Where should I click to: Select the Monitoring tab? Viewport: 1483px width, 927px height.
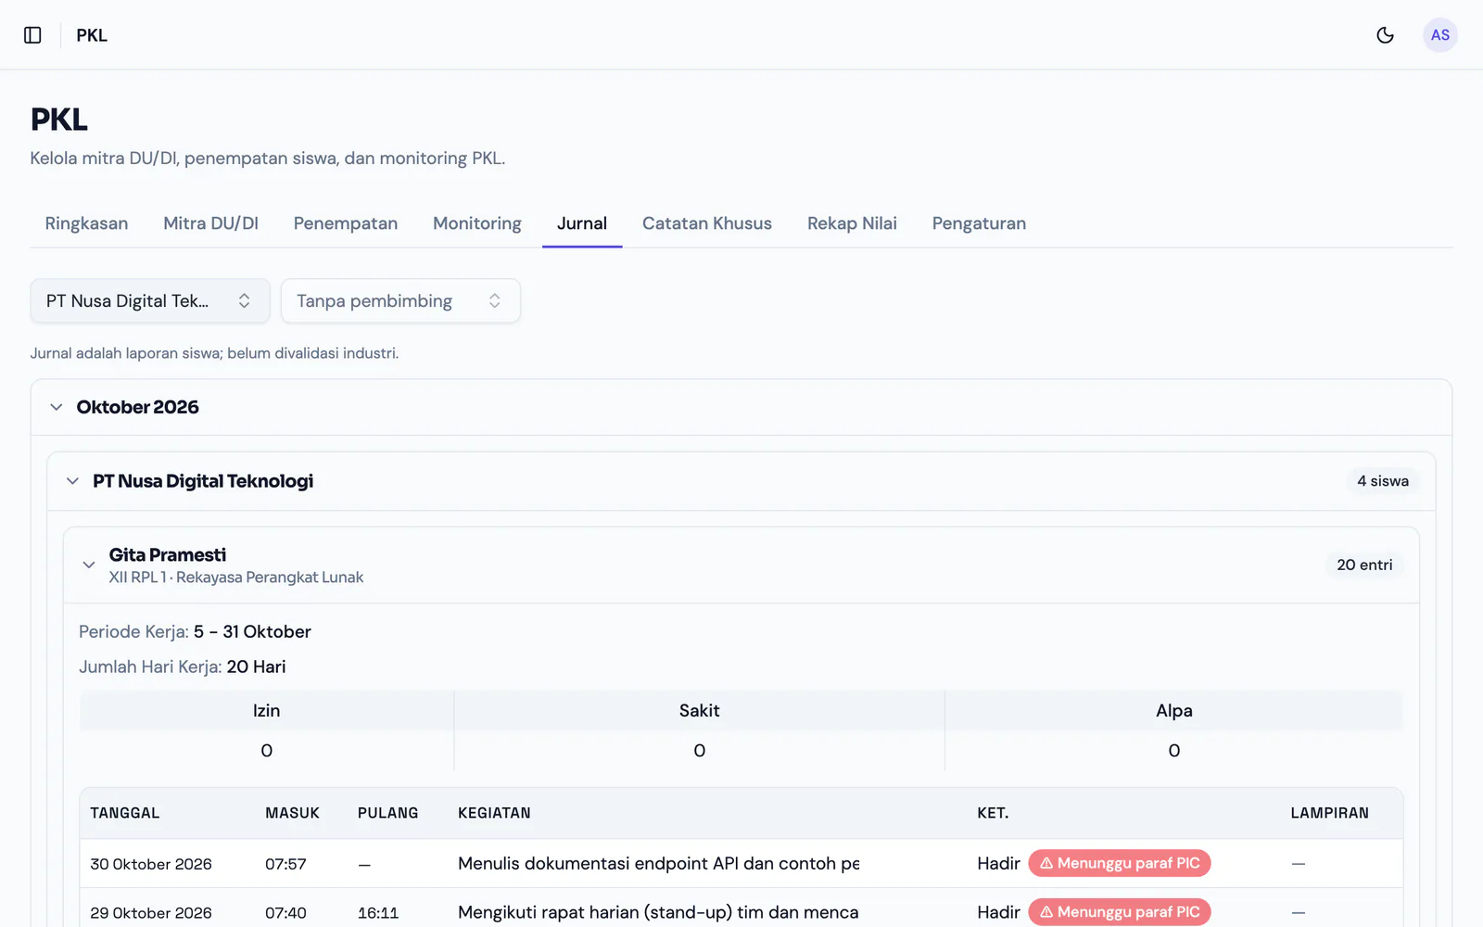[477, 223]
